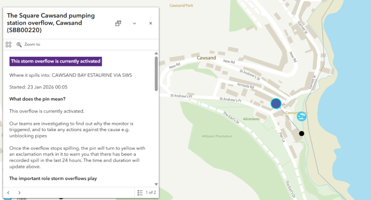The height and width of the screenshot is (200, 371).
Task: Click the black outfall point marker
Action: pyautogui.click(x=301, y=134)
